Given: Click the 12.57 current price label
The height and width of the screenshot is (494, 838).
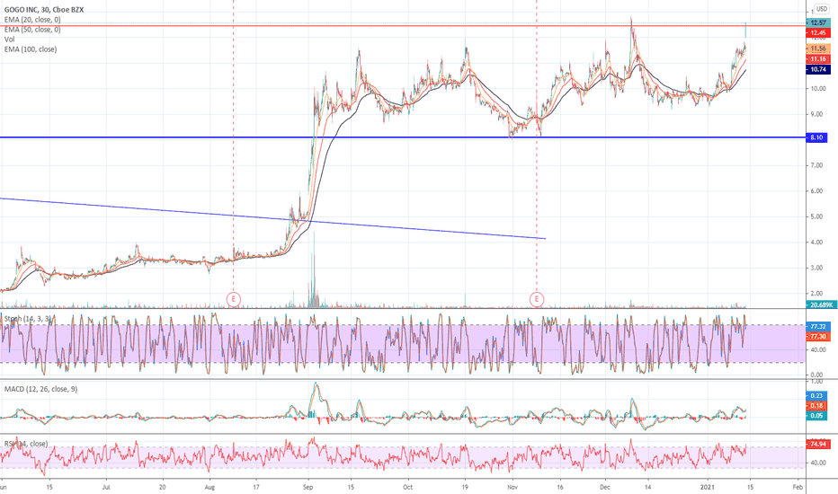Looking at the screenshot, I should pos(817,23).
